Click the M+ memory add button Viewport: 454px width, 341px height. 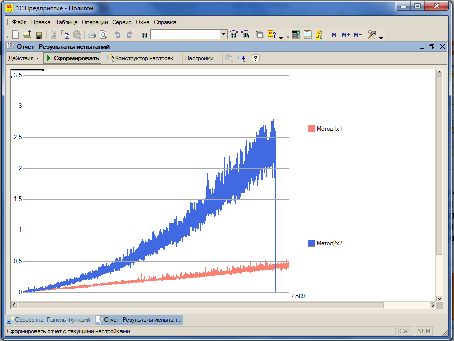click(346, 35)
